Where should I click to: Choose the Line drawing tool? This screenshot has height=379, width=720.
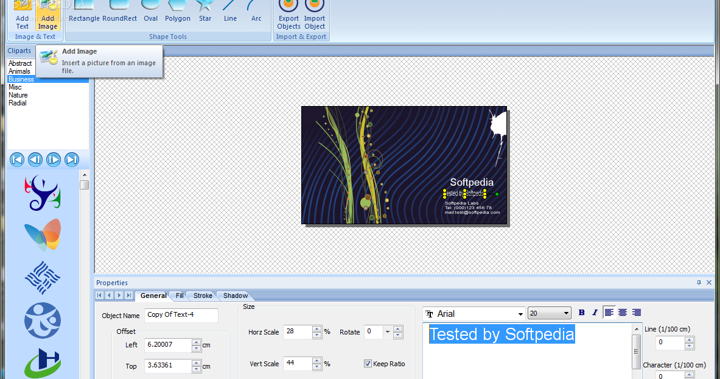coord(230,13)
